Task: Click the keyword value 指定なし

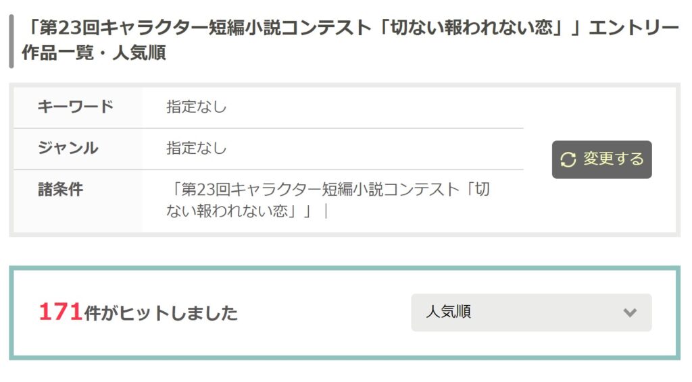Action: [197, 107]
